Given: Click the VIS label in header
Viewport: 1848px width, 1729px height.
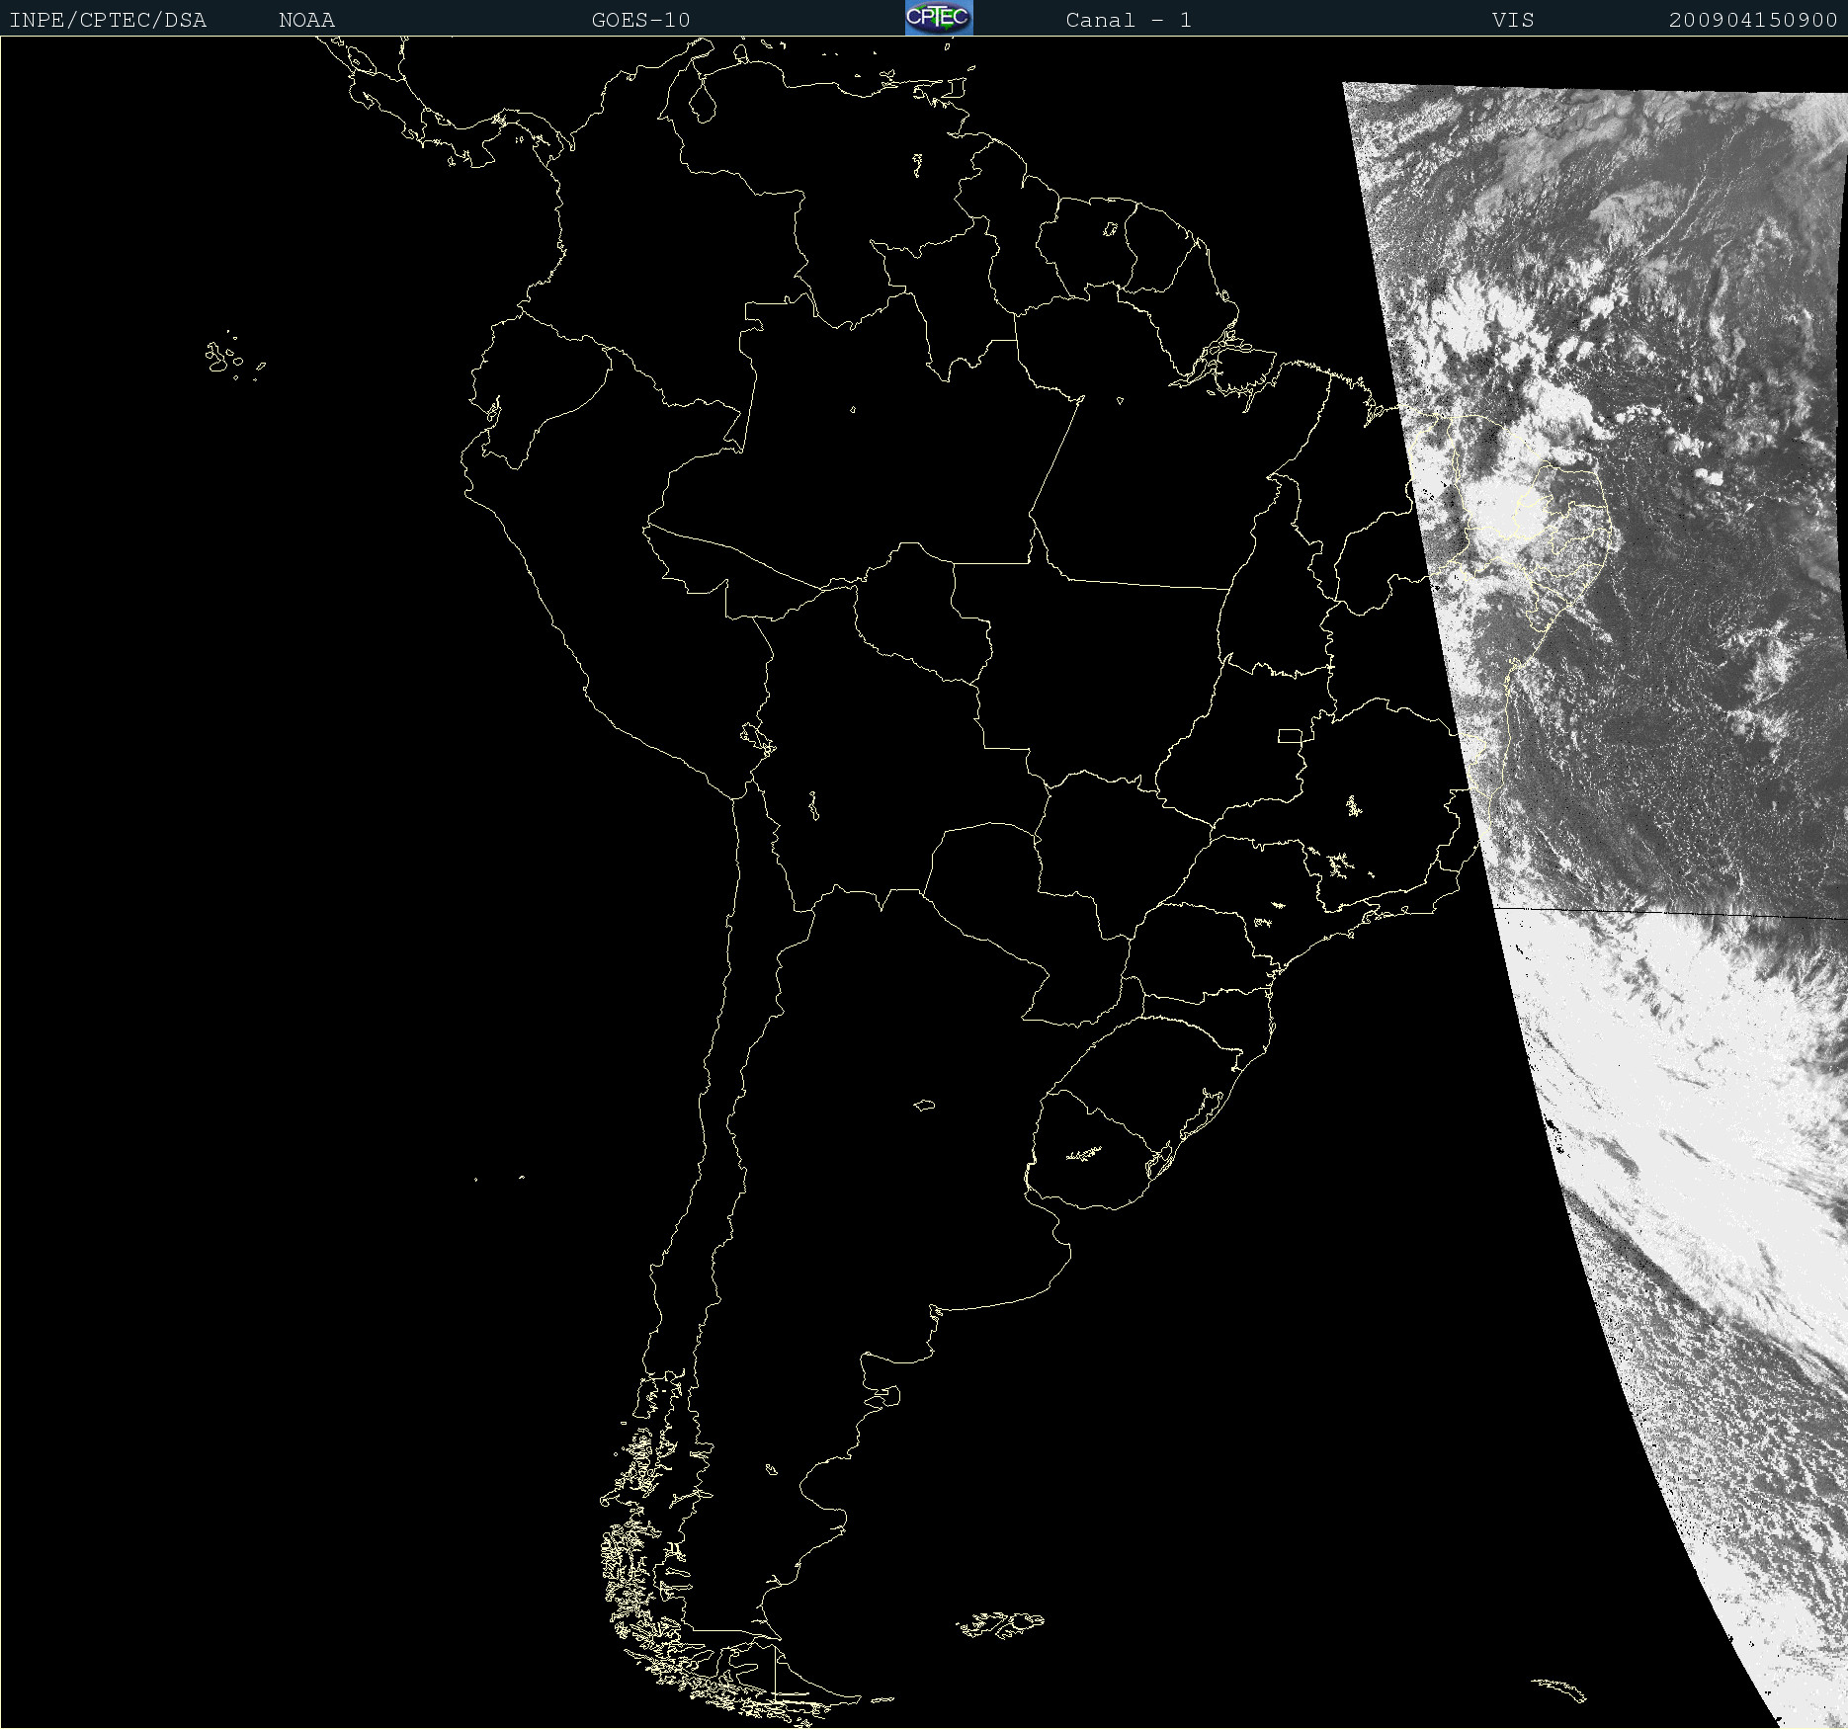Looking at the screenshot, I should click(x=1514, y=20).
